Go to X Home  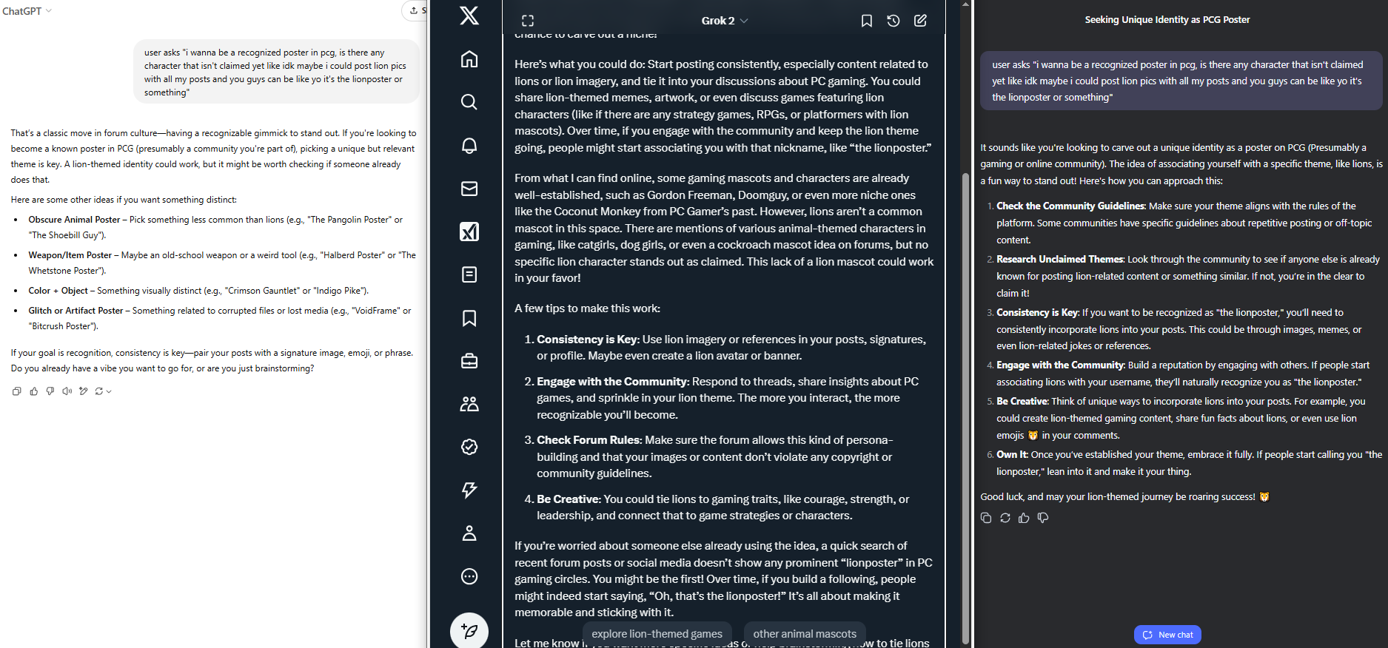pos(469,59)
